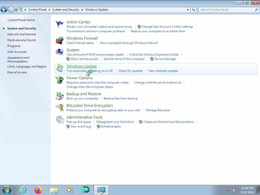Expand the arrow after Control Panel breadcrumb
This screenshot has height=195, width=260.
[x=50, y=10]
